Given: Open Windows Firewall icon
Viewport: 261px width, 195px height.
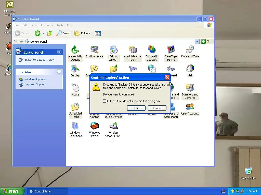Looking at the screenshot, I should point(94,130).
